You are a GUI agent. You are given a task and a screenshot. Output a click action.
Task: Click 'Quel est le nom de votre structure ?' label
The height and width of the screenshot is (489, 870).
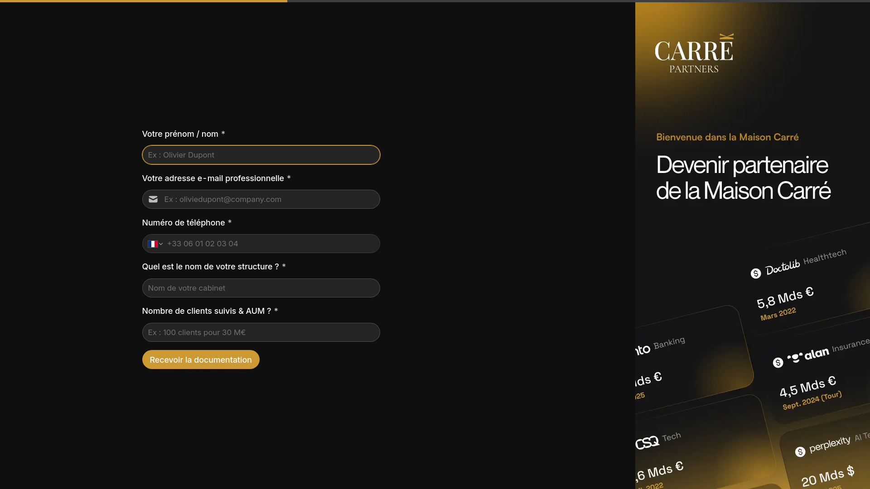point(210,267)
